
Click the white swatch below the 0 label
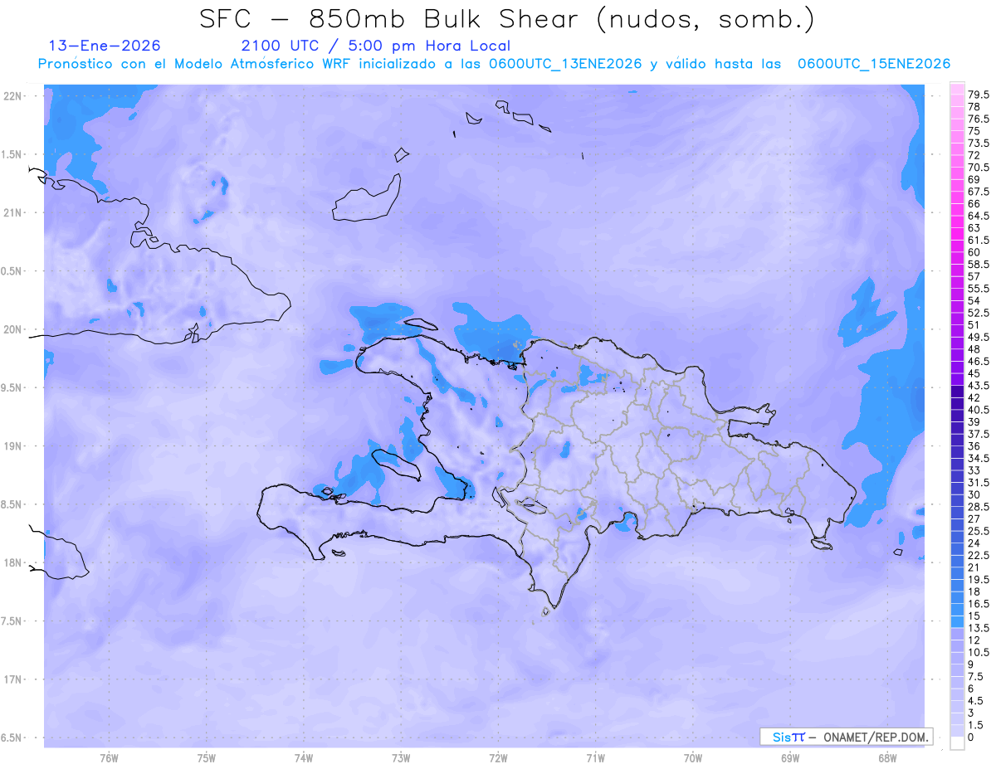click(x=957, y=743)
